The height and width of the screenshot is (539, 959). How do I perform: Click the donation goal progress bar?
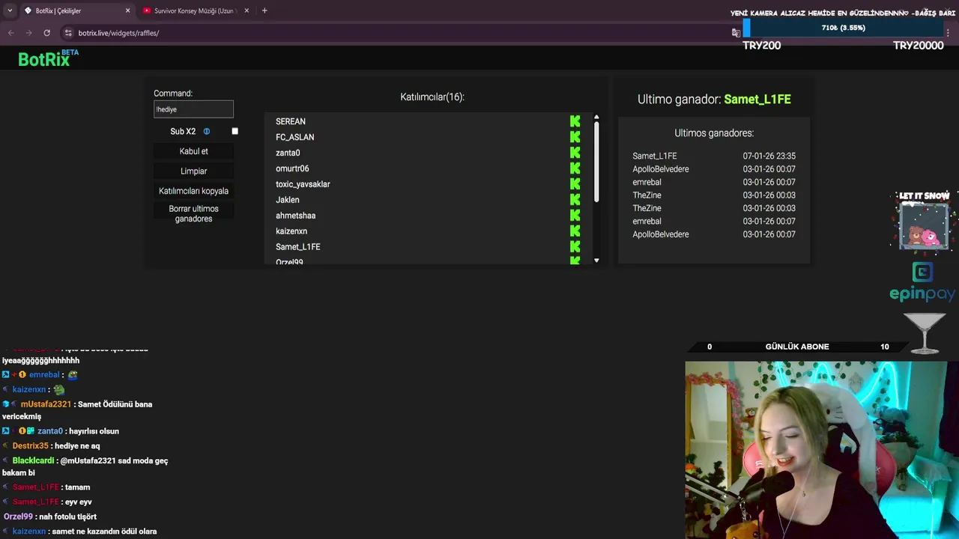click(x=844, y=28)
